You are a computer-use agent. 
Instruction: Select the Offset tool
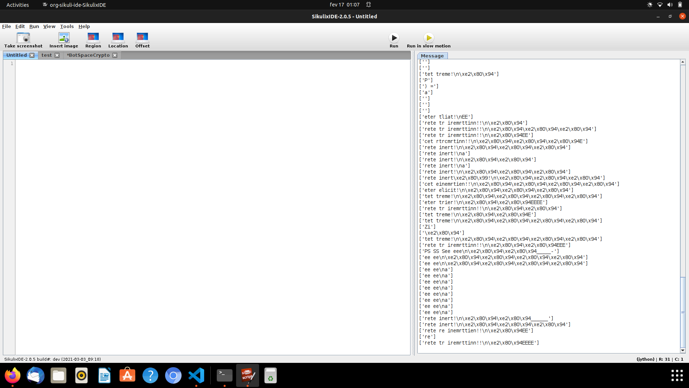(x=142, y=40)
